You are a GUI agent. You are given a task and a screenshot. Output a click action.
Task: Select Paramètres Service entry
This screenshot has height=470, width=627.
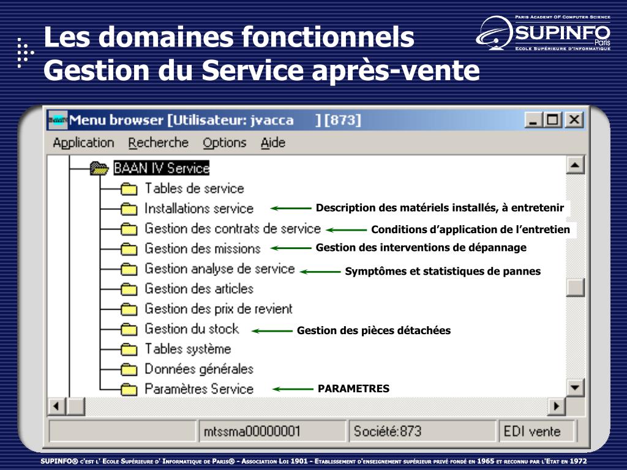coord(199,389)
